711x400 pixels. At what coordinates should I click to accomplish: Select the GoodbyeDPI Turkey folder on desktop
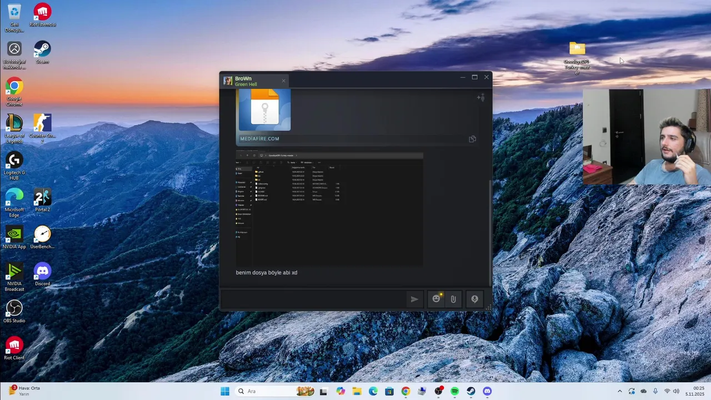(x=577, y=58)
